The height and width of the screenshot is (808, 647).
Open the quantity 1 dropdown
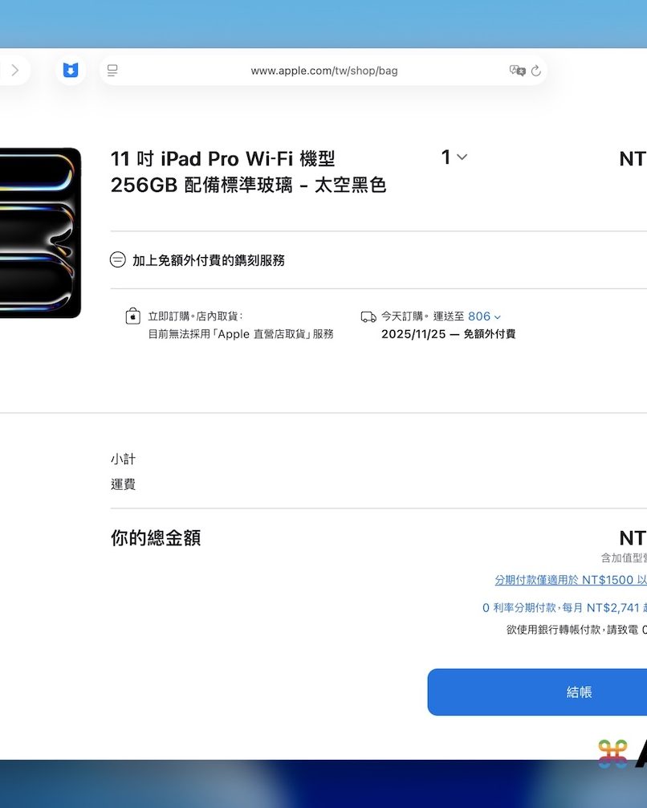point(454,157)
